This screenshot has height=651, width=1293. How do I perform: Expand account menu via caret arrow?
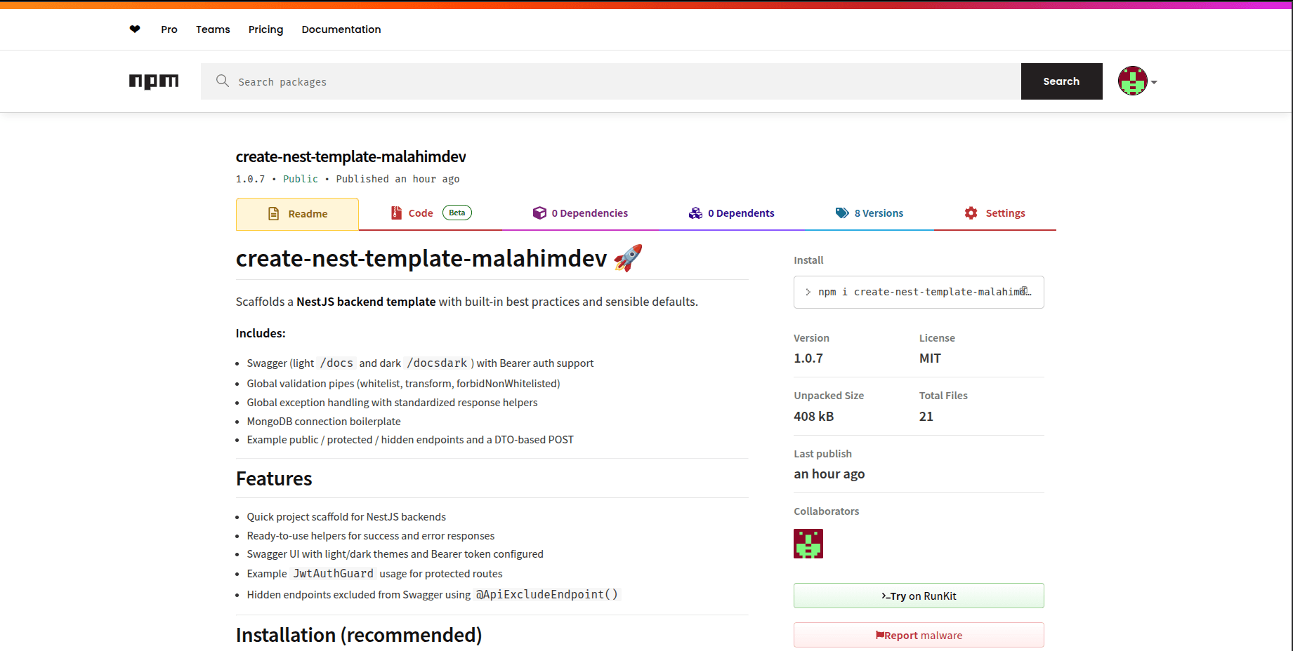tap(1154, 82)
